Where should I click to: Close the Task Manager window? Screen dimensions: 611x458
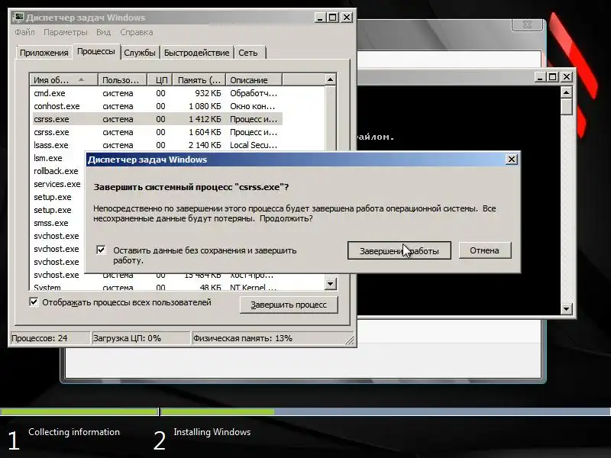[347, 18]
